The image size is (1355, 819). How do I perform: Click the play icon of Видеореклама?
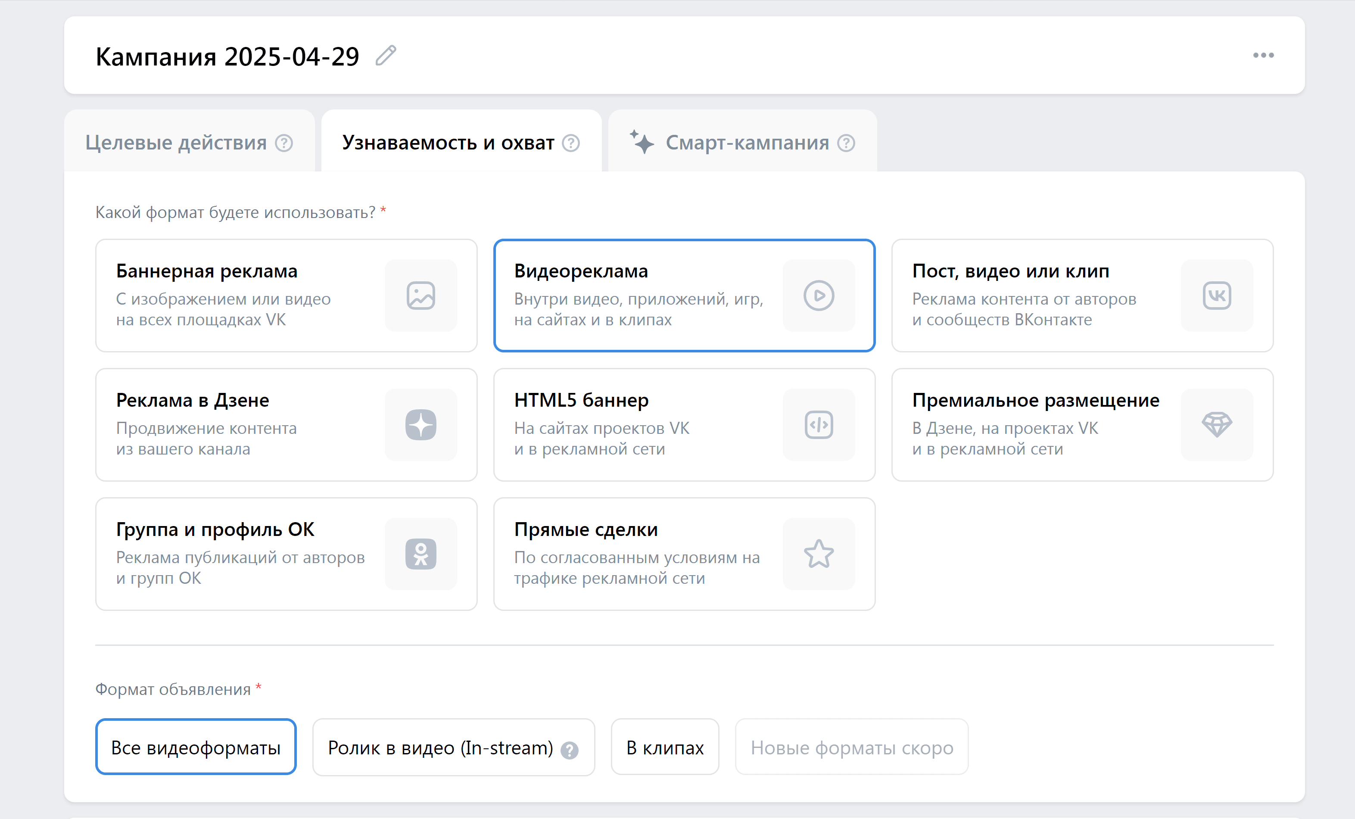pos(819,296)
